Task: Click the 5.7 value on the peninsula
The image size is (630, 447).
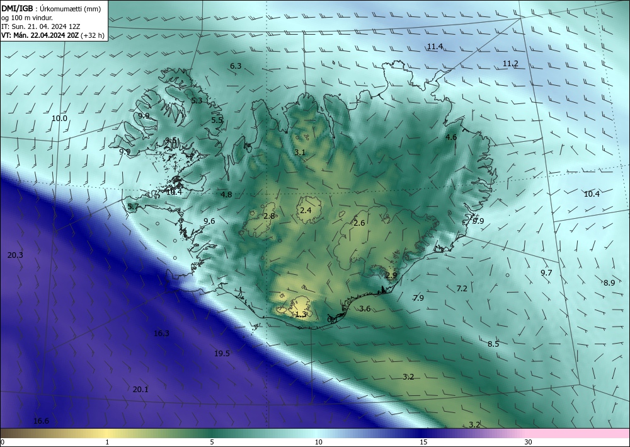Action: tap(133, 207)
